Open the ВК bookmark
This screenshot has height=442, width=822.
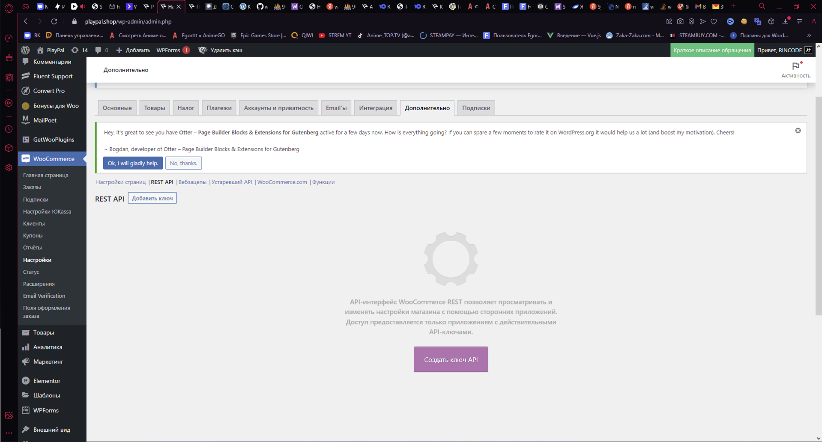pyautogui.click(x=33, y=36)
